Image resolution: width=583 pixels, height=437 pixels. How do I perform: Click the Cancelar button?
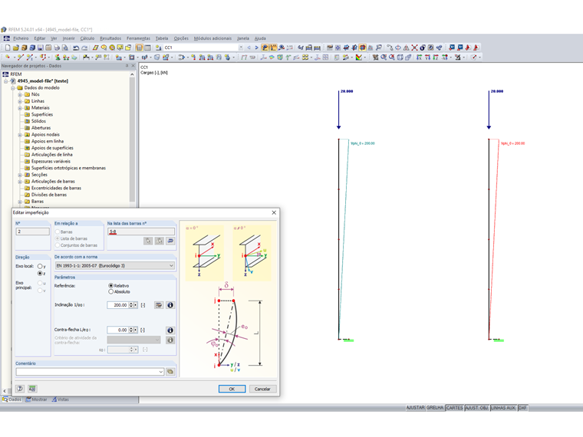click(x=262, y=389)
